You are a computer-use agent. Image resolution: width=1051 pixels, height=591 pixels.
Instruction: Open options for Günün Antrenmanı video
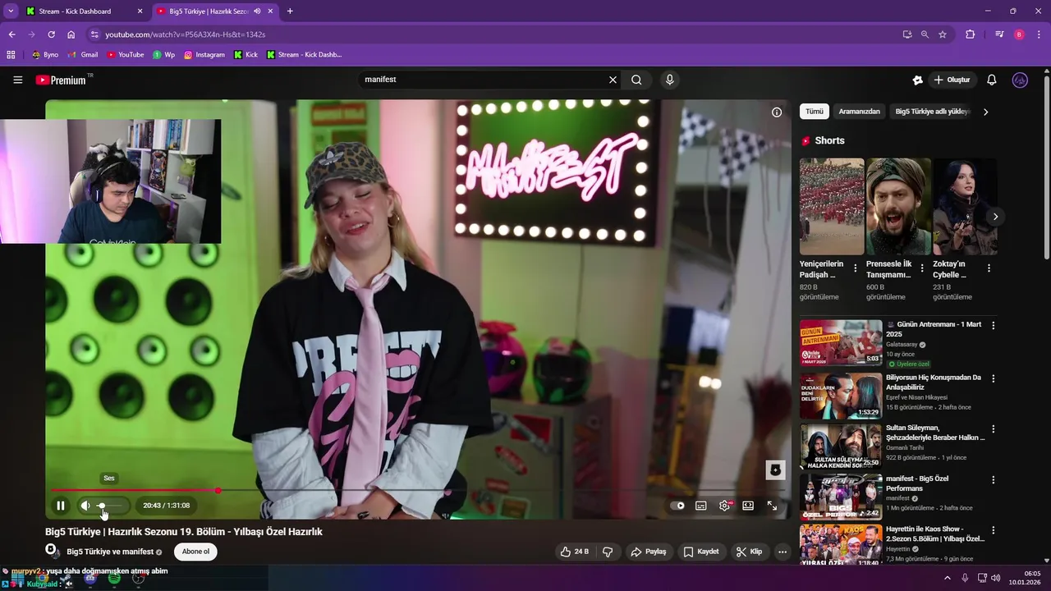tap(993, 326)
